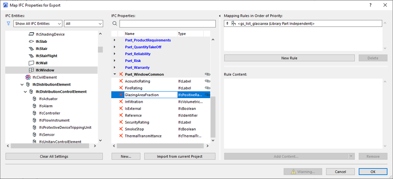Viewport: 393px width, 179px height.
Task: Click the red X beside FireRating
Action: pyautogui.click(x=121, y=88)
